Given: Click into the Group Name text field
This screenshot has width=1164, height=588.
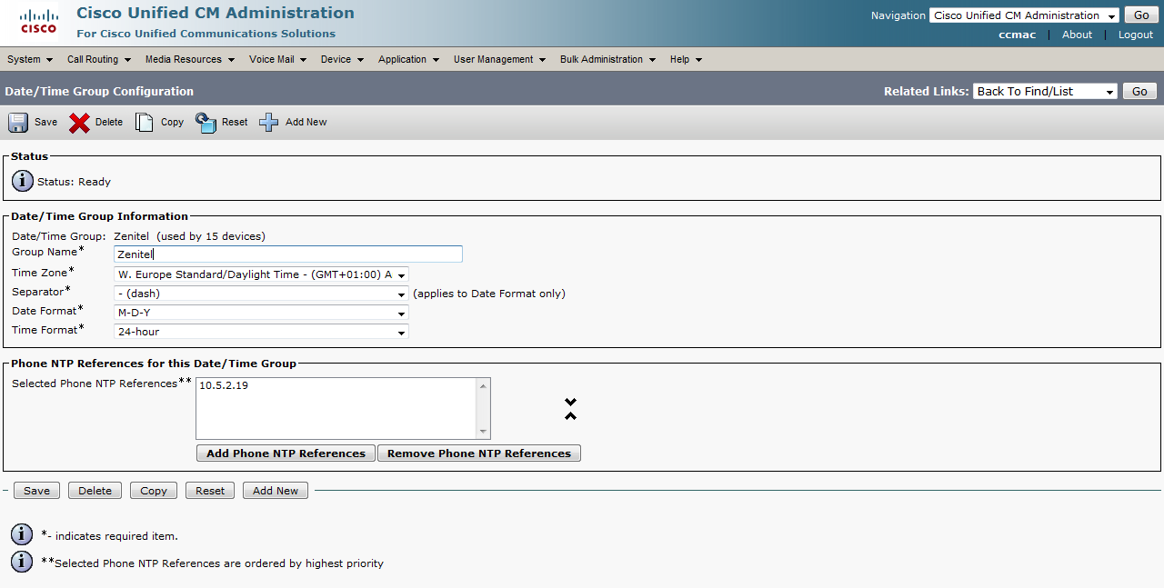Looking at the screenshot, I should (x=288, y=254).
